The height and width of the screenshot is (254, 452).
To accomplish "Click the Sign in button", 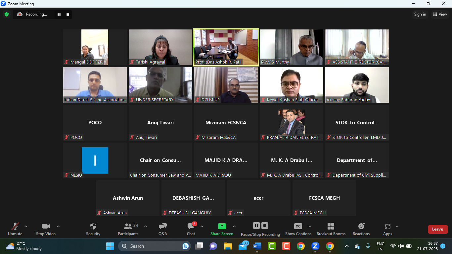I will click(420, 14).
